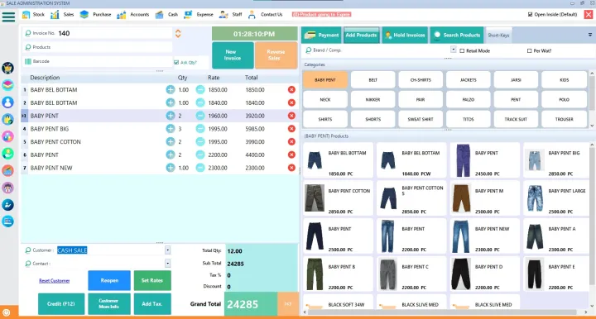Toggle the Ask Qty checkbox
This screenshot has width=596, height=319.
point(176,62)
